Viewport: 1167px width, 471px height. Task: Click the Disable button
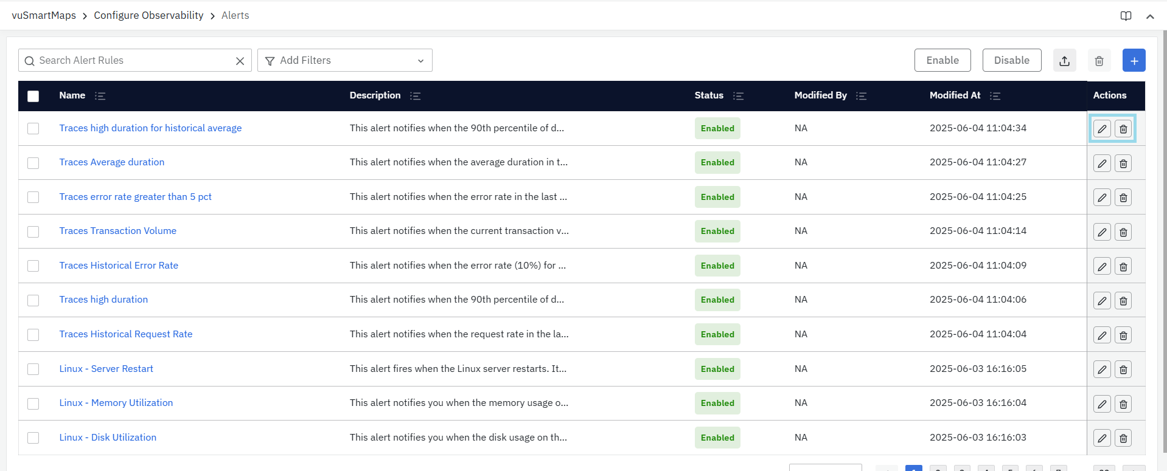pyautogui.click(x=1011, y=61)
